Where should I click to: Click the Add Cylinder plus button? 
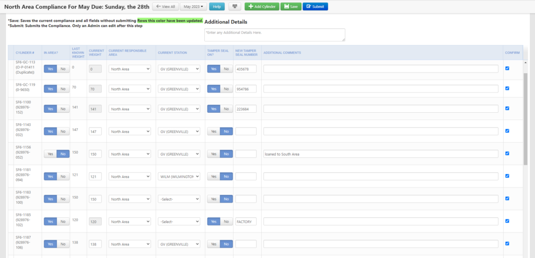[x=262, y=6]
